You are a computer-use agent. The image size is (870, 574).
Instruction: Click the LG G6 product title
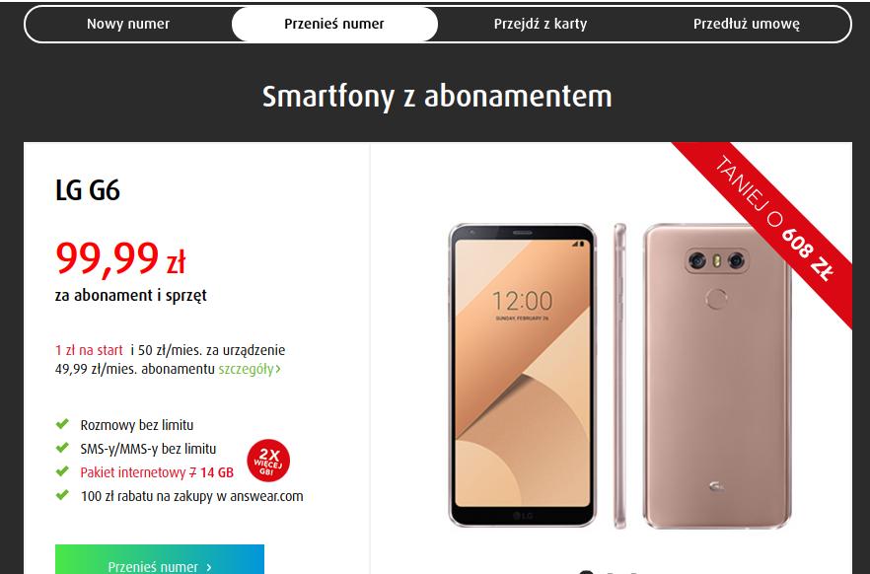pyautogui.click(x=88, y=190)
